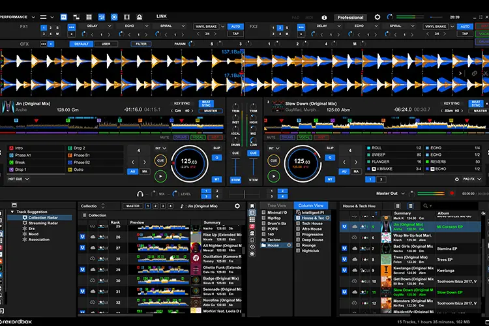Image resolution: width=489 pixels, height=326 pixels.
Task: Toggle the right channel headphone CUE
Action: 253,153
